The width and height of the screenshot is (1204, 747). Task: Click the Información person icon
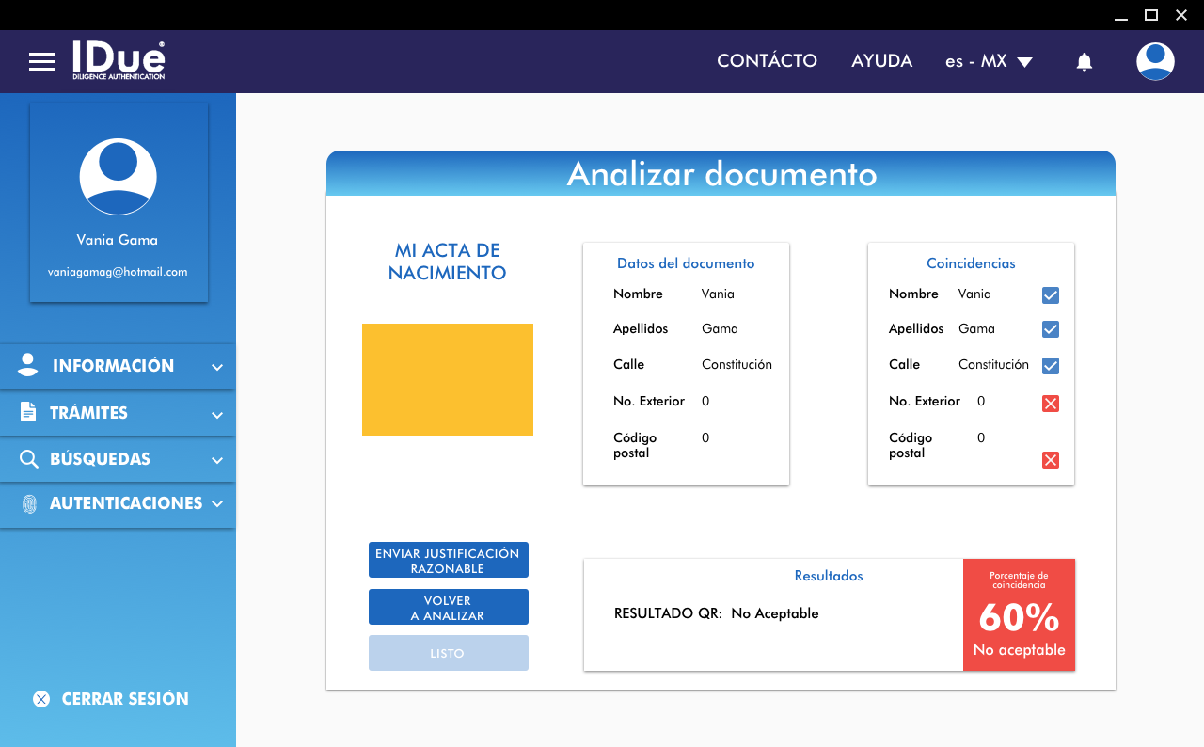[x=28, y=366]
